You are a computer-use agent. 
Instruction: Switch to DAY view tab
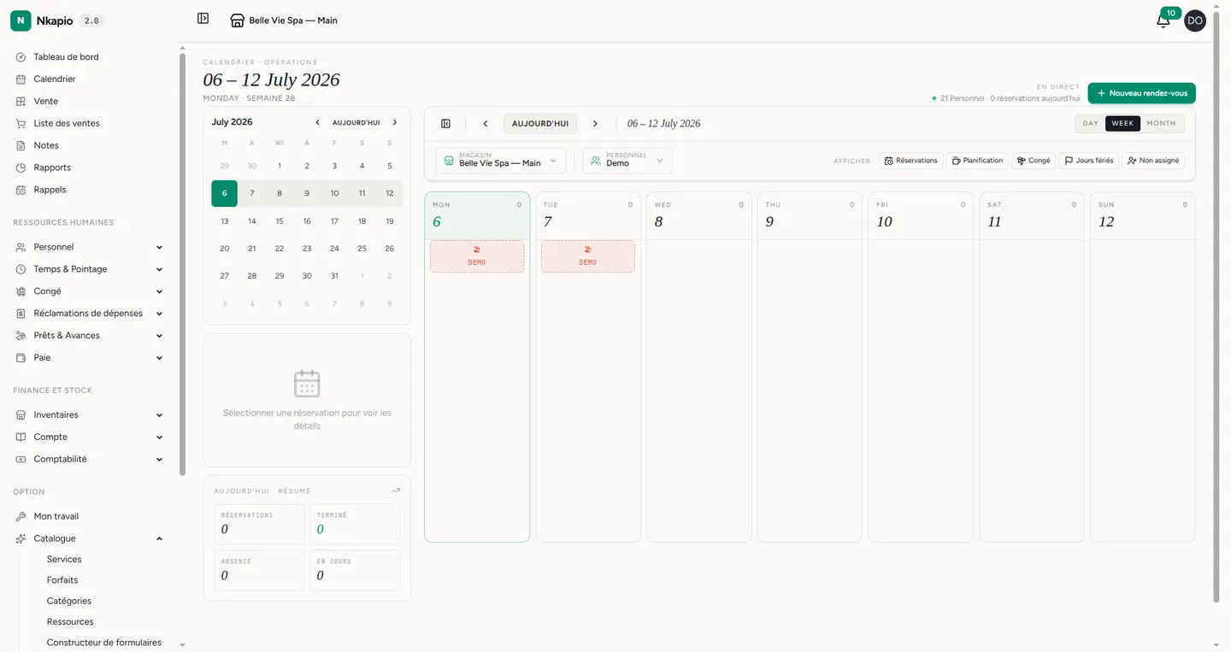pos(1090,124)
